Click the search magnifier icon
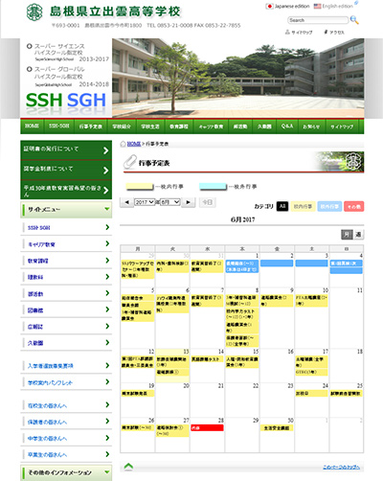The height and width of the screenshot is (481, 383). [354, 20]
